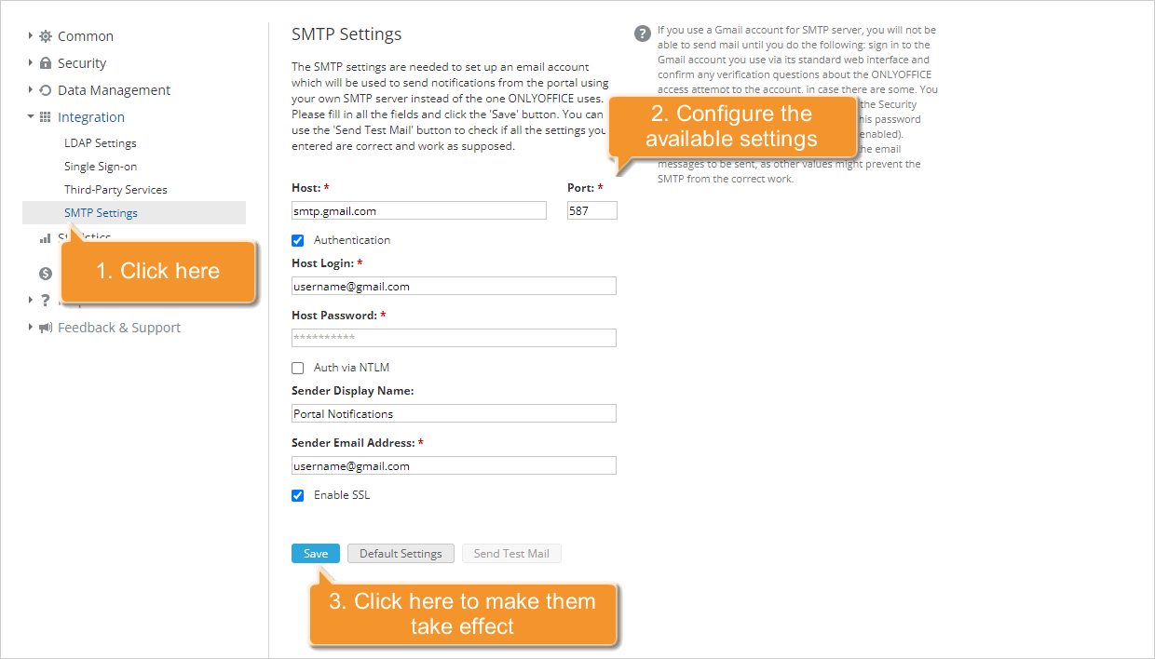This screenshot has height=659, width=1155.
Task: Click the Integration grid icon
Action: (46, 117)
